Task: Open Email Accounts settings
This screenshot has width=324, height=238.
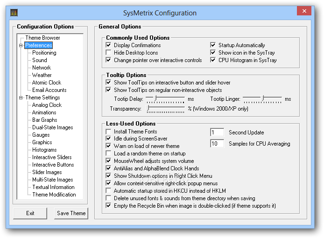Action: pos(49,90)
